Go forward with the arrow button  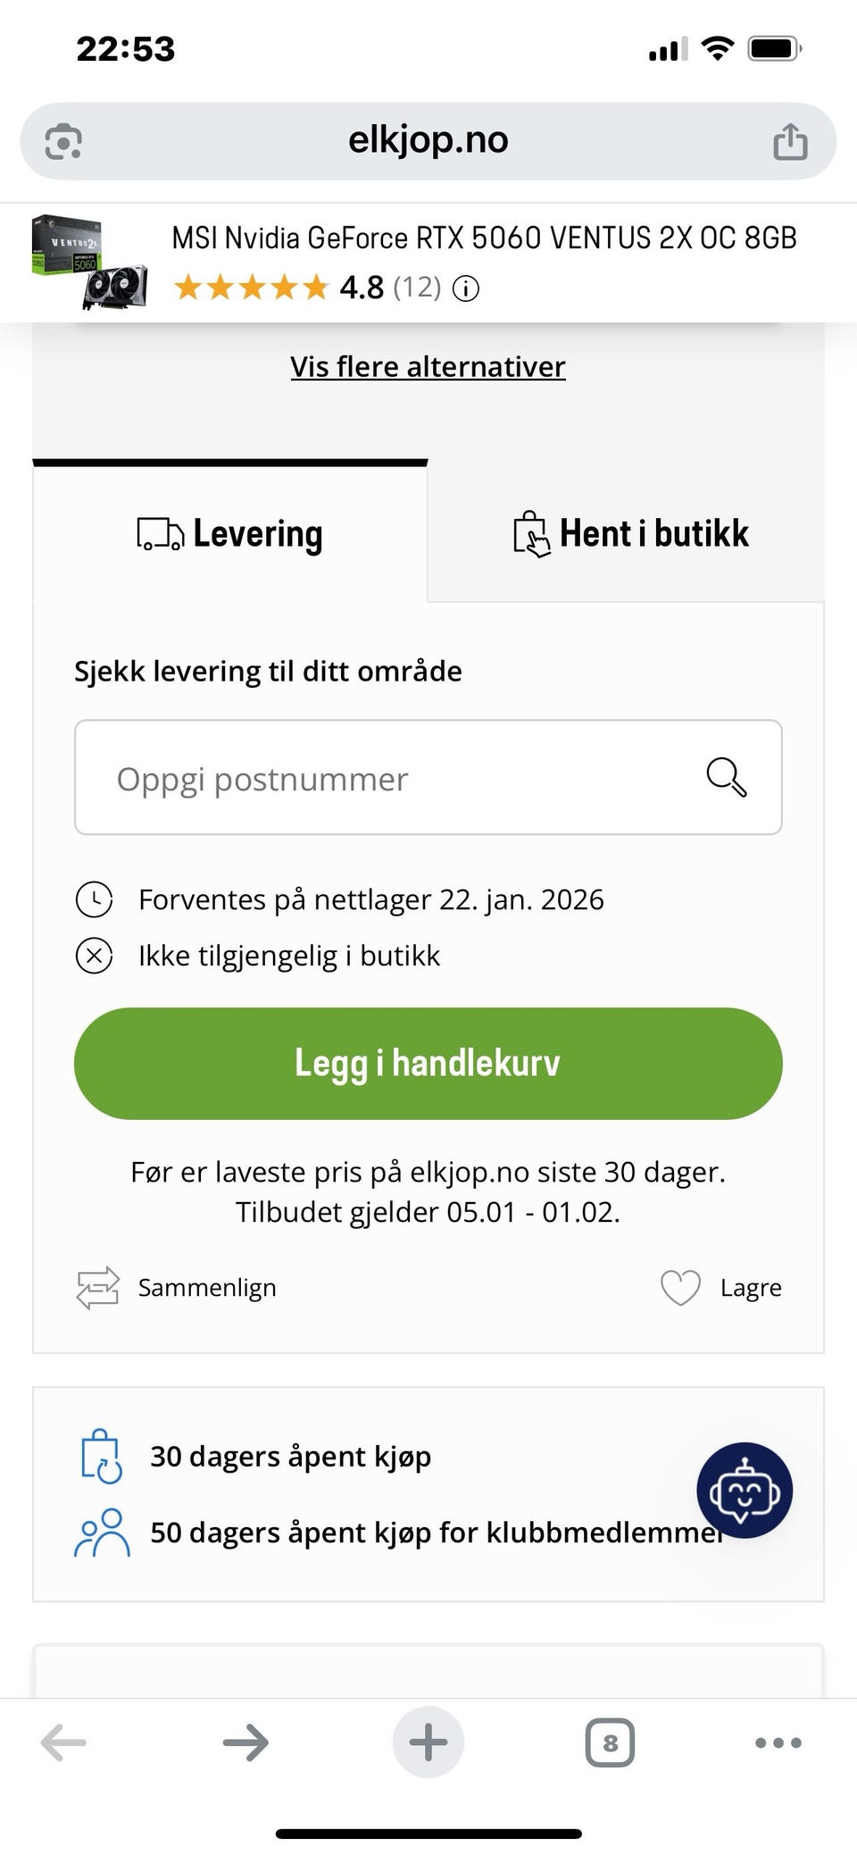pyautogui.click(x=245, y=1742)
